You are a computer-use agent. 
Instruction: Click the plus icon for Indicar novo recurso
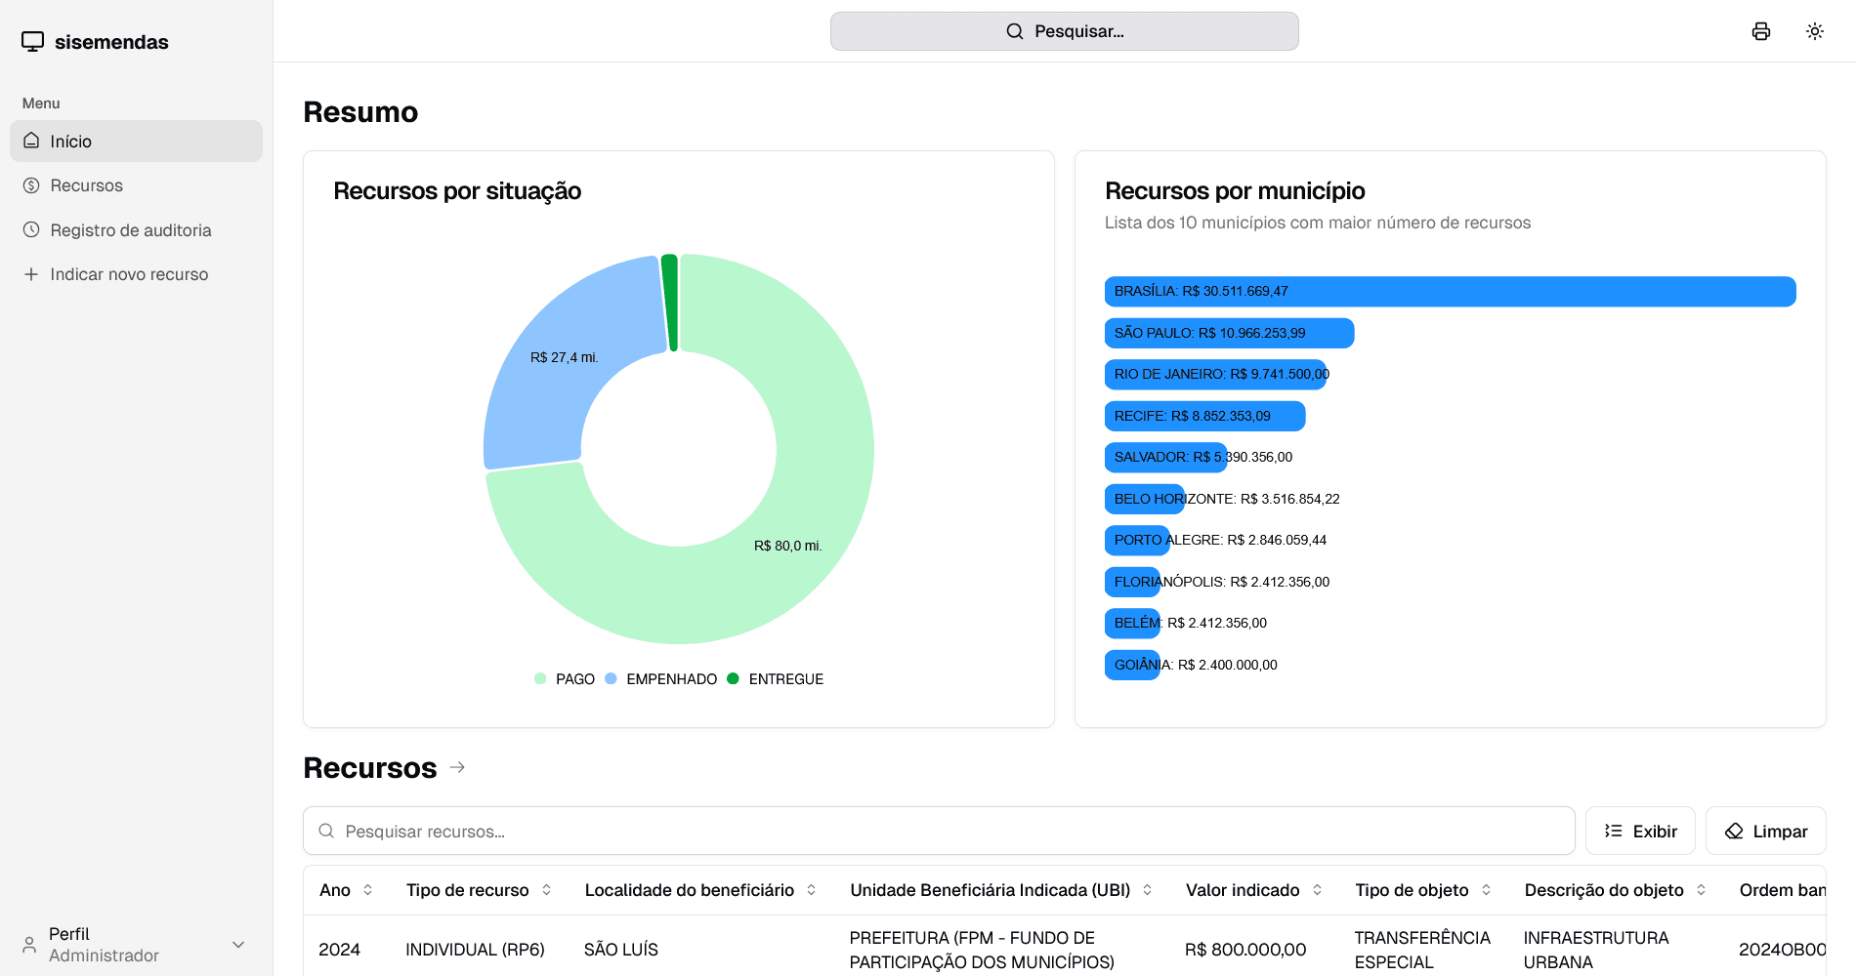(31, 274)
